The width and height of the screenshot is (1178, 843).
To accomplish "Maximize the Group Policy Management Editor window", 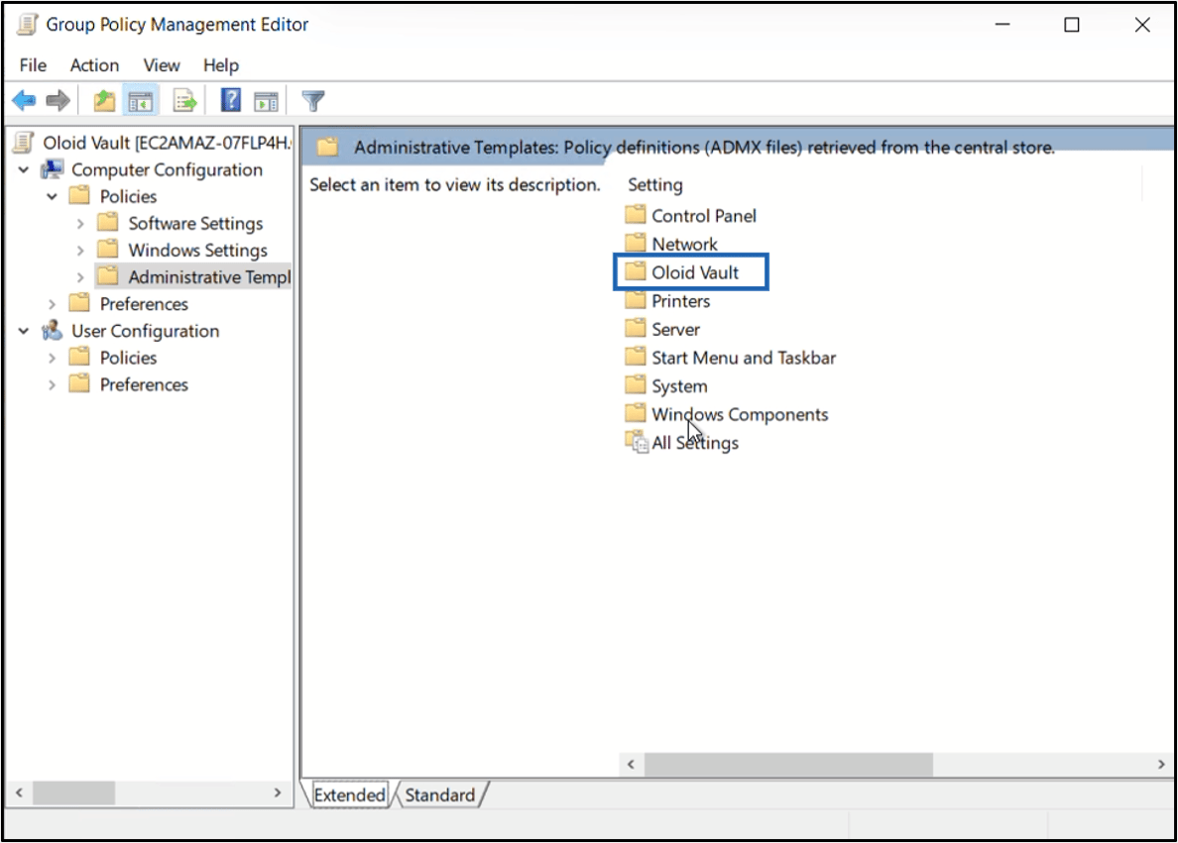I will click(1071, 25).
